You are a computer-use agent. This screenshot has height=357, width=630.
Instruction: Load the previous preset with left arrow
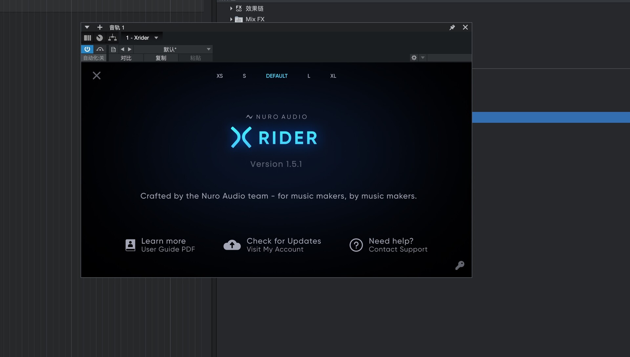tap(122, 49)
